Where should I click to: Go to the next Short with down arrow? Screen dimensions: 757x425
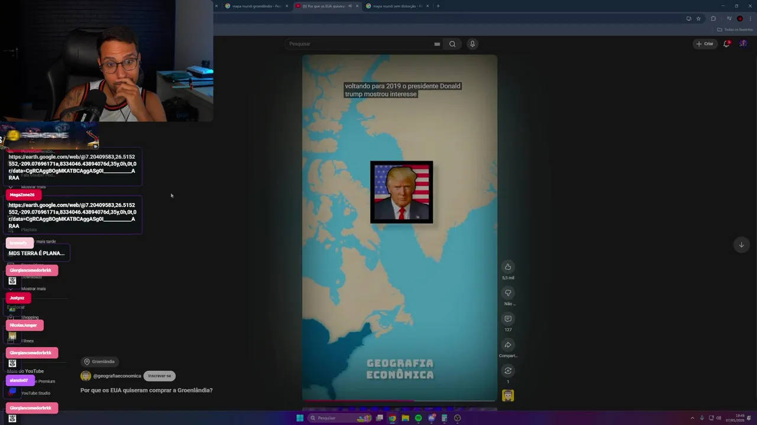741,244
